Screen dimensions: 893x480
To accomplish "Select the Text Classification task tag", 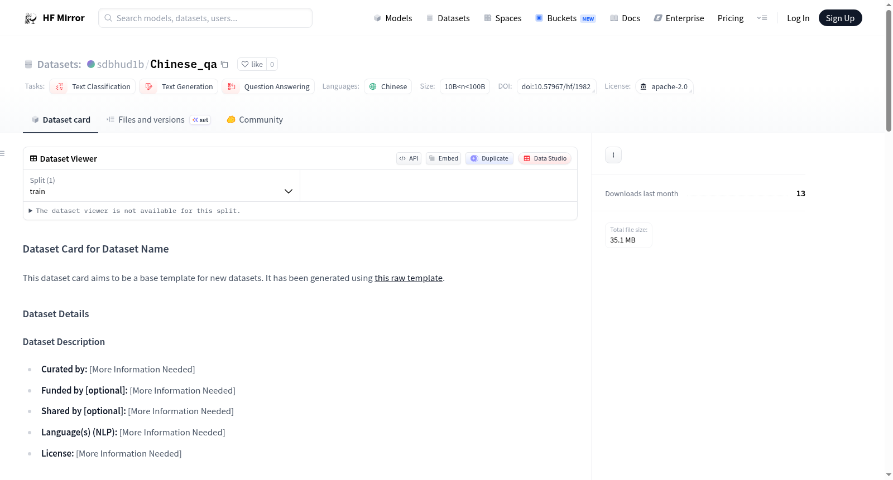I will [93, 86].
